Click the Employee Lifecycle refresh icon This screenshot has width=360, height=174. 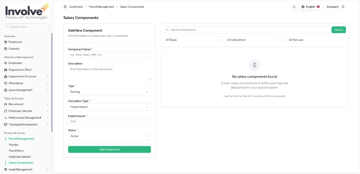coord(6,111)
